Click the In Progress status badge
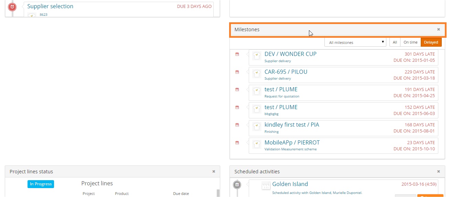 [41, 184]
